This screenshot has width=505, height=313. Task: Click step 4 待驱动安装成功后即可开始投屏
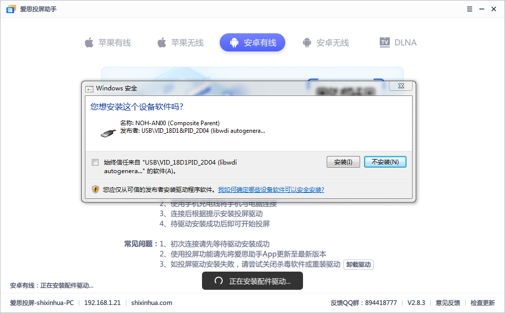click(x=215, y=224)
